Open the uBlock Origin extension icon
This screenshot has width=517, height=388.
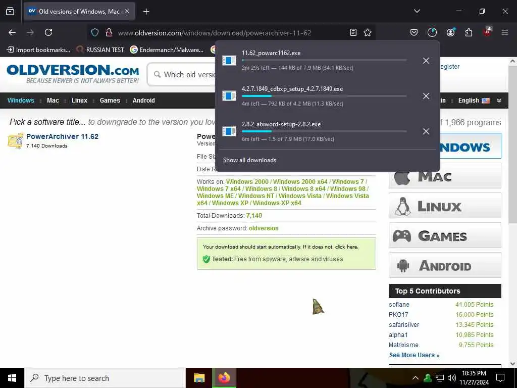[x=487, y=32]
